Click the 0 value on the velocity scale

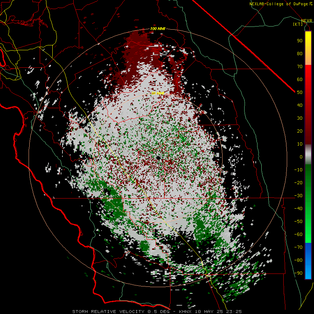click(301, 157)
